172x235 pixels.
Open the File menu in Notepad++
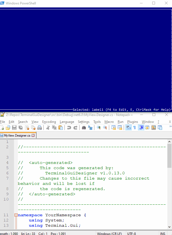click(2, 122)
